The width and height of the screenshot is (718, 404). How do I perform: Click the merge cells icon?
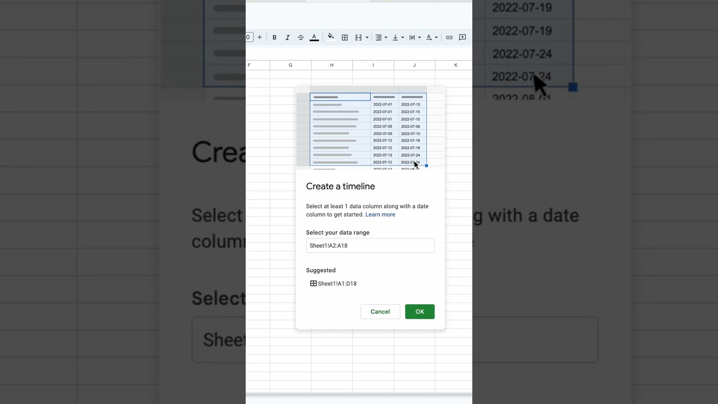pos(359,38)
